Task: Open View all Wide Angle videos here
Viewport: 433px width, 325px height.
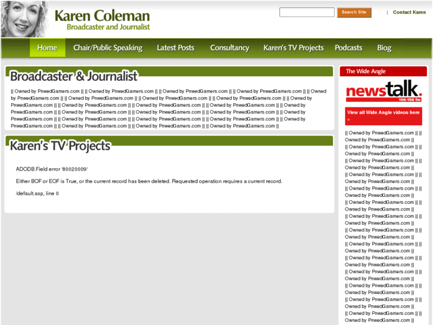Action: click(x=384, y=116)
